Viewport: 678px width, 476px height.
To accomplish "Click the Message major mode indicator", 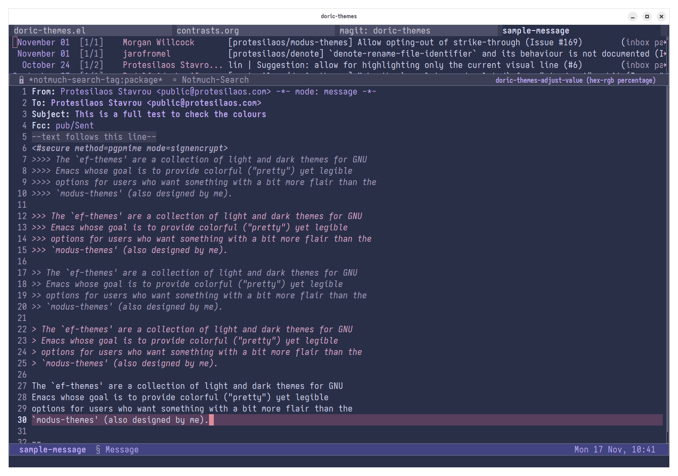I will (x=122, y=449).
